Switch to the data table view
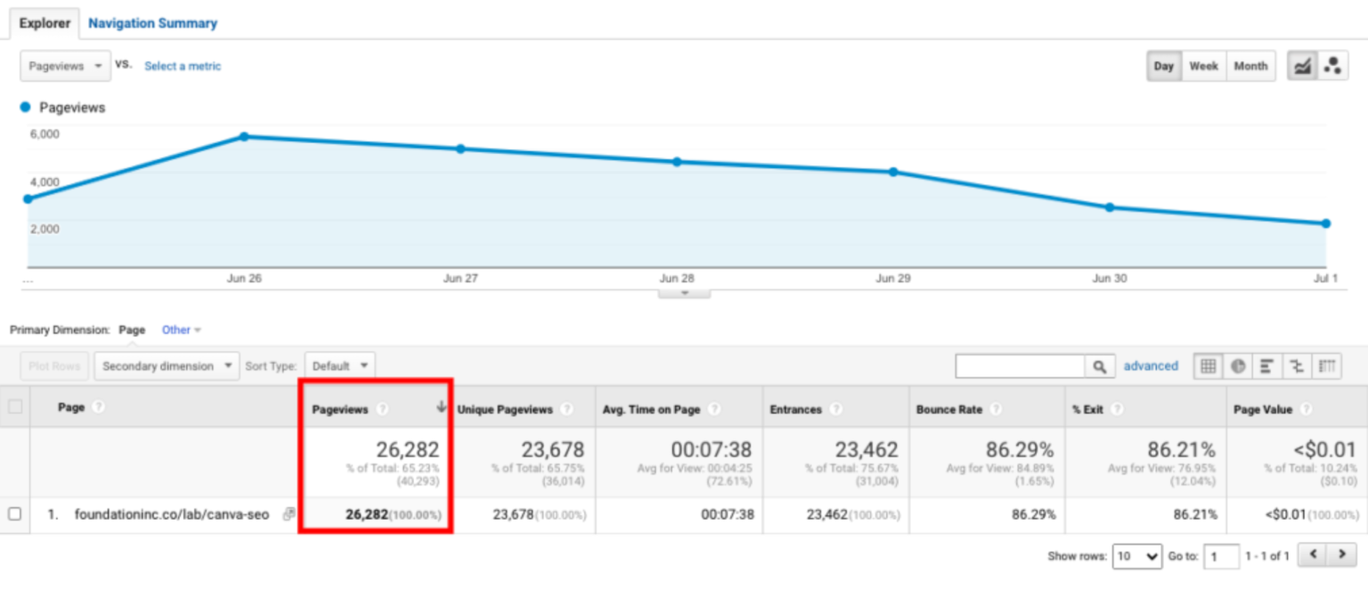 click(1208, 366)
